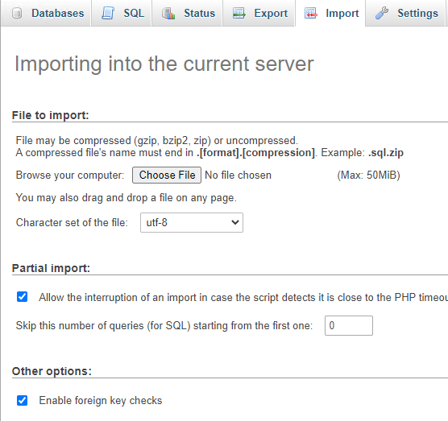
Task: Click the Export arrow icon
Action: click(239, 13)
